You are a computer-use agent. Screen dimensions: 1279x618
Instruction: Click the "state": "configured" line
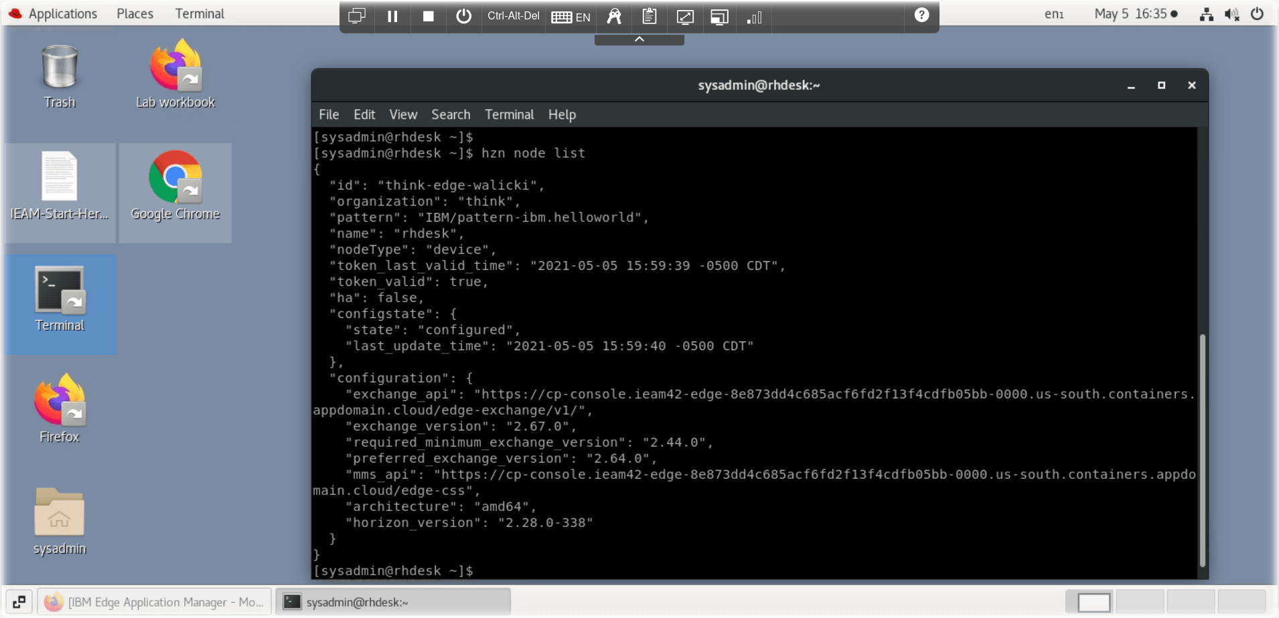(x=433, y=330)
